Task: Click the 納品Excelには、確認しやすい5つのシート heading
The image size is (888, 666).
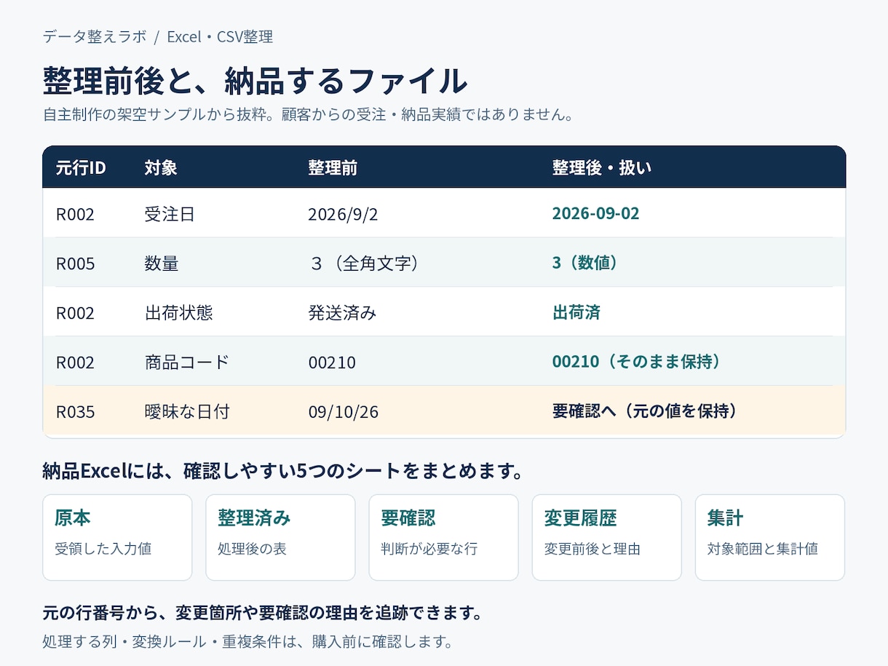Action: pyautogui.click(x=284, y=471)
